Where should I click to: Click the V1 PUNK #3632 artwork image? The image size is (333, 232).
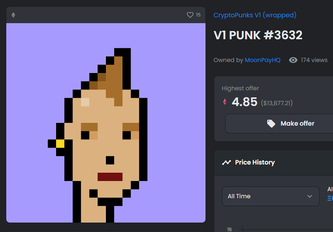click(106, 123)
